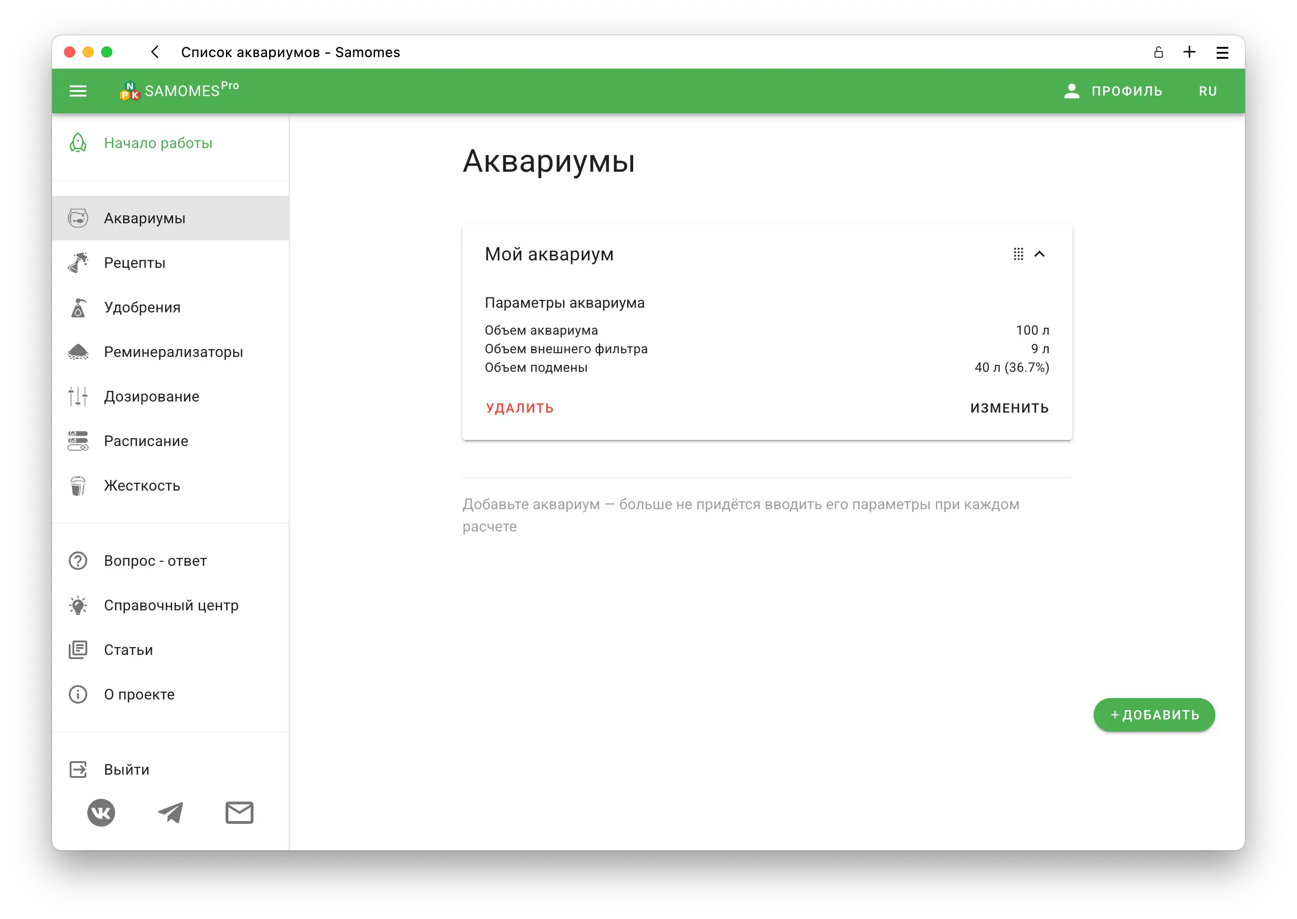Click the green Добавить button
The height and width of the screenshot is (919, 1297).
coord(1154,715)
